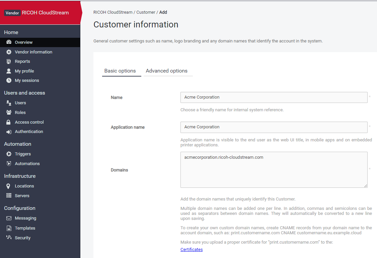The image size is (377, 258).
Task: Click the My profile person icon
Action: 9,71
